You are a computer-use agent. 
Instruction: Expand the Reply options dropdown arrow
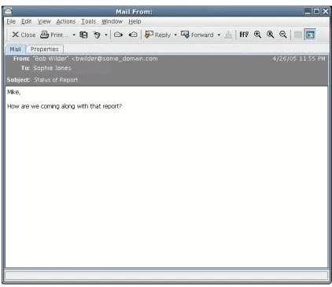click(x=175, y=35)
